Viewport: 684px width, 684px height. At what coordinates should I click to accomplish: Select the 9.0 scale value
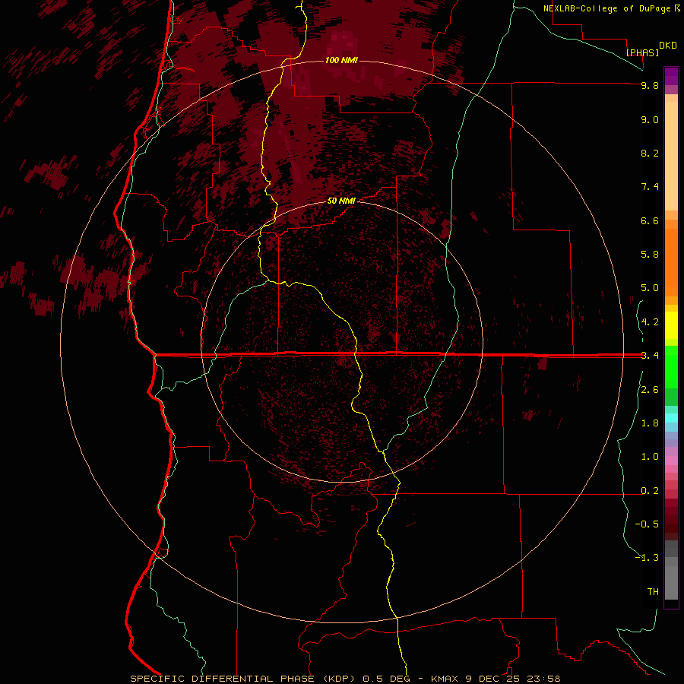(650, 119)
